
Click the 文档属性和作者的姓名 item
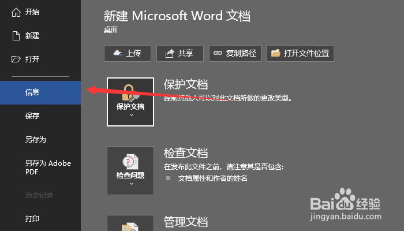tap(212, 178)
